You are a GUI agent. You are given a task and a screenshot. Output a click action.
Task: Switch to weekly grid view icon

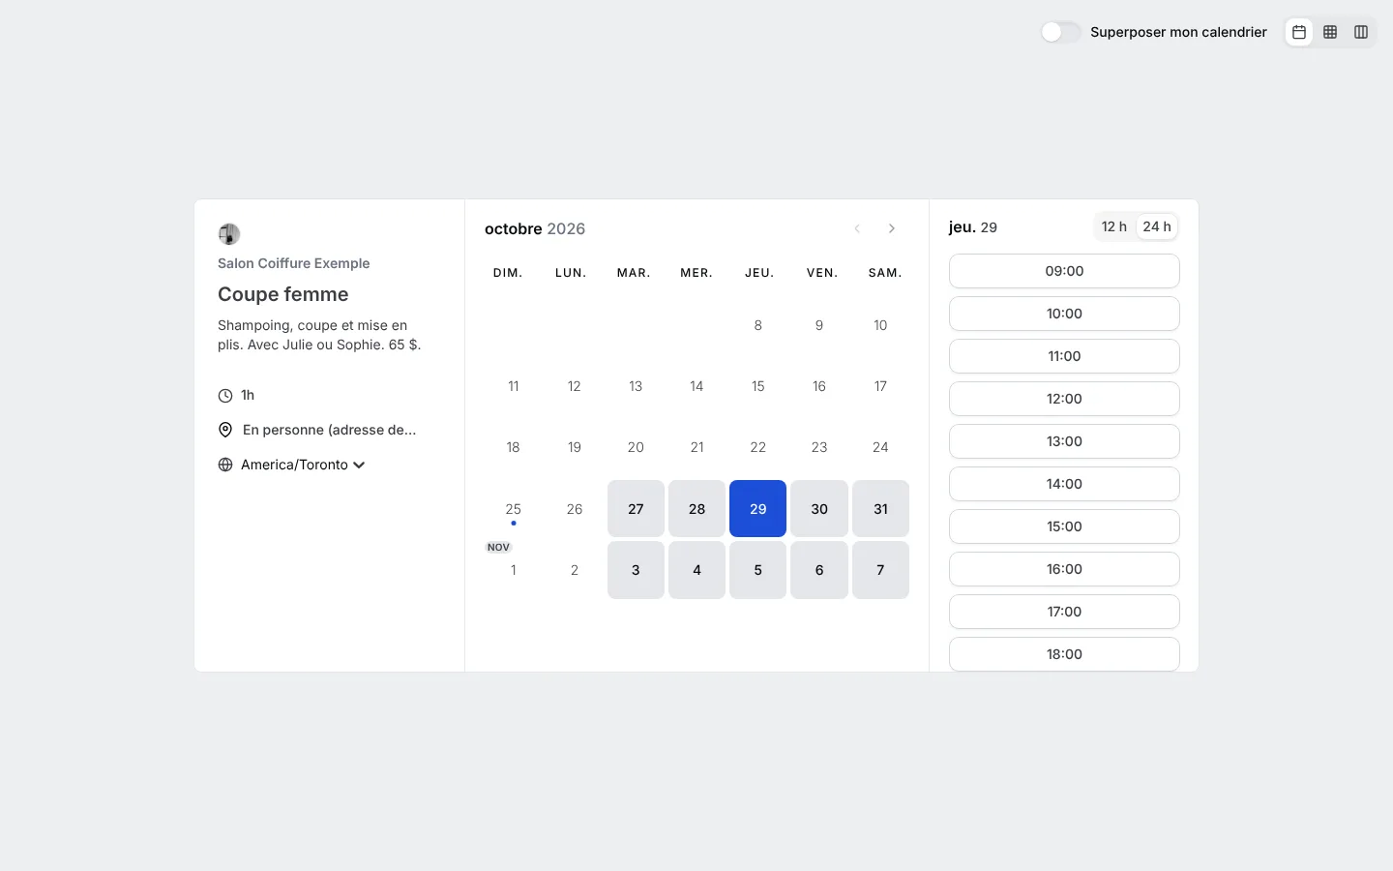click(1330, 32)
